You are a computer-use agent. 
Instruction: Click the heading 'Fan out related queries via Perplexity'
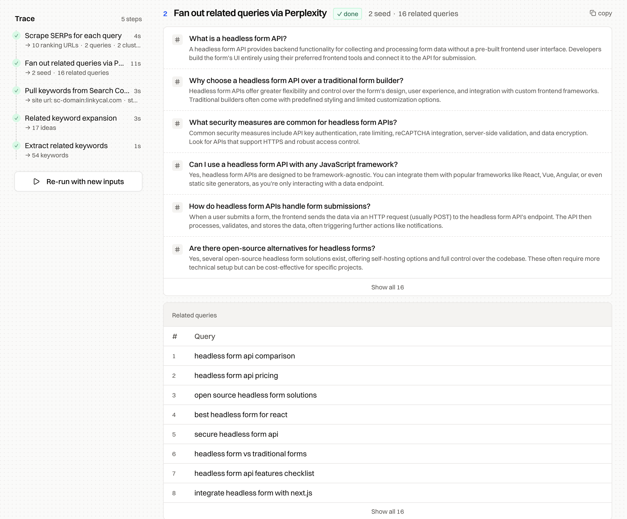tap(250, 13)
